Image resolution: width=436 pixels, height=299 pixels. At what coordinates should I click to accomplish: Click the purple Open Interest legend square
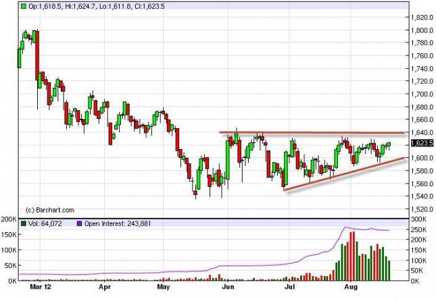(x=79, y=223)
